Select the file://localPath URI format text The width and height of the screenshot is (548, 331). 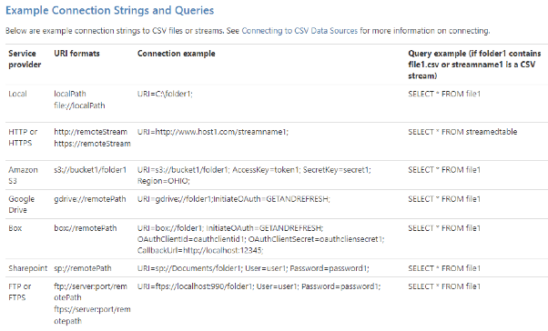79,105
